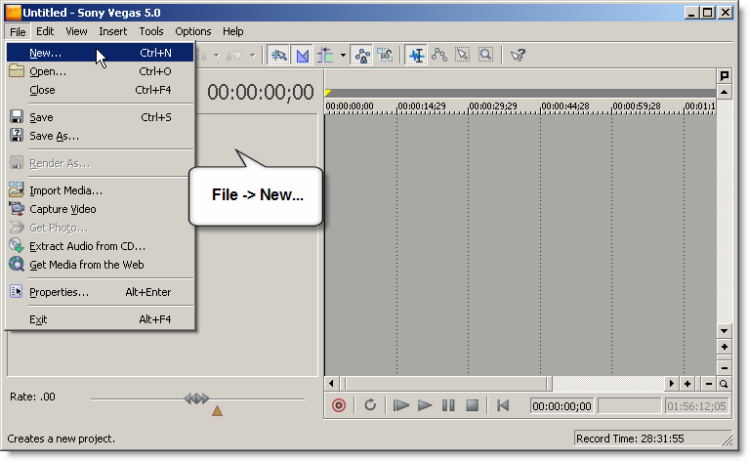Viewport: 749px width, 461px height.
Task: Click the What's This help icon
Action: click(x=518, y=56)
